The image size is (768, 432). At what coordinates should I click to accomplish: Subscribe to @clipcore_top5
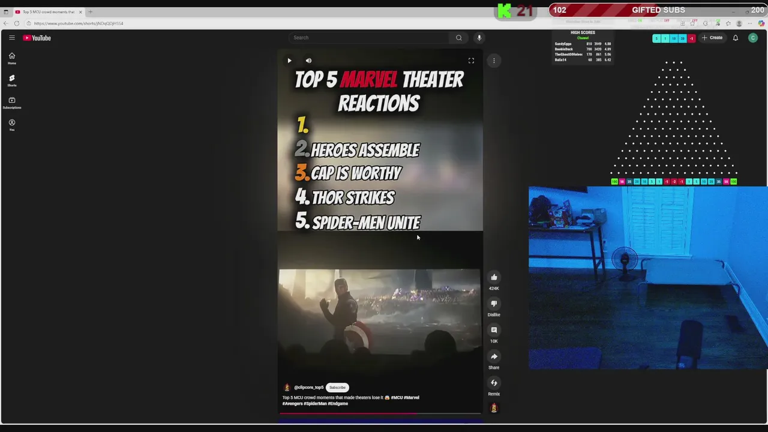(337, 388)
